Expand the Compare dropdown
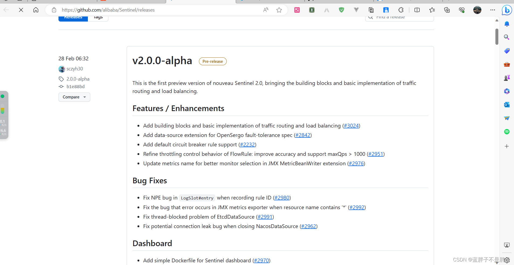This screenshot has width=514, height=265. click(74, 97)
